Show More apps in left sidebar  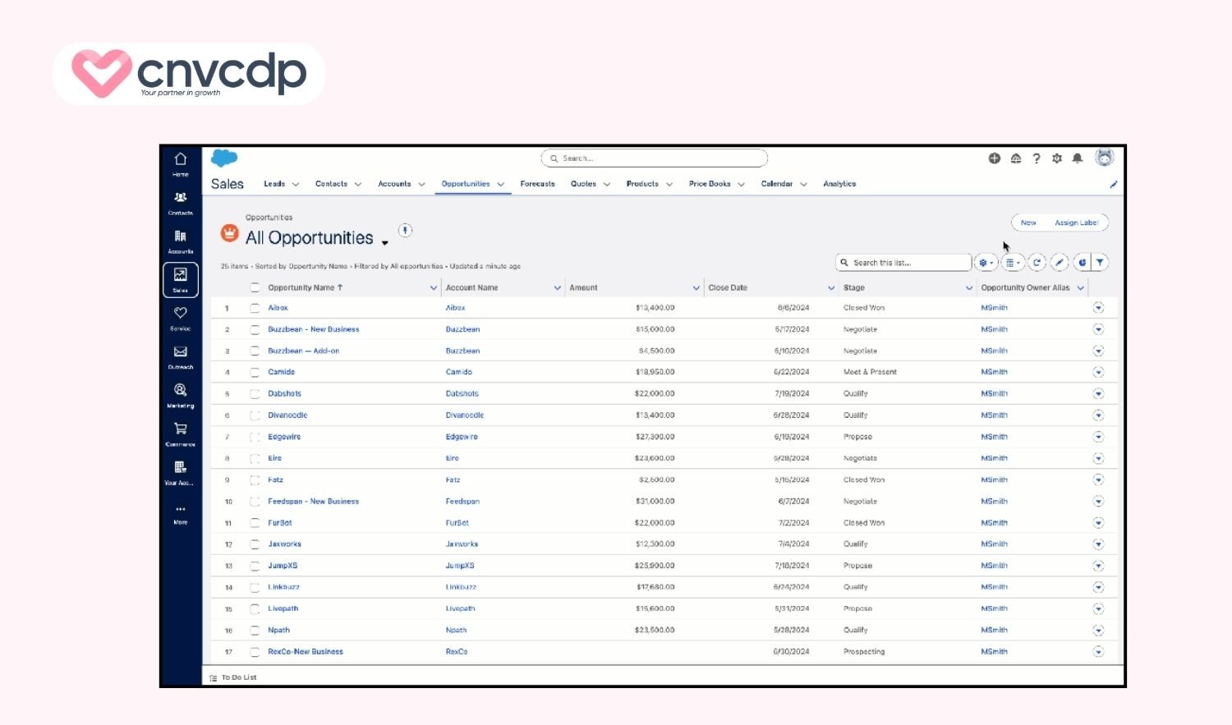point(181,514)
